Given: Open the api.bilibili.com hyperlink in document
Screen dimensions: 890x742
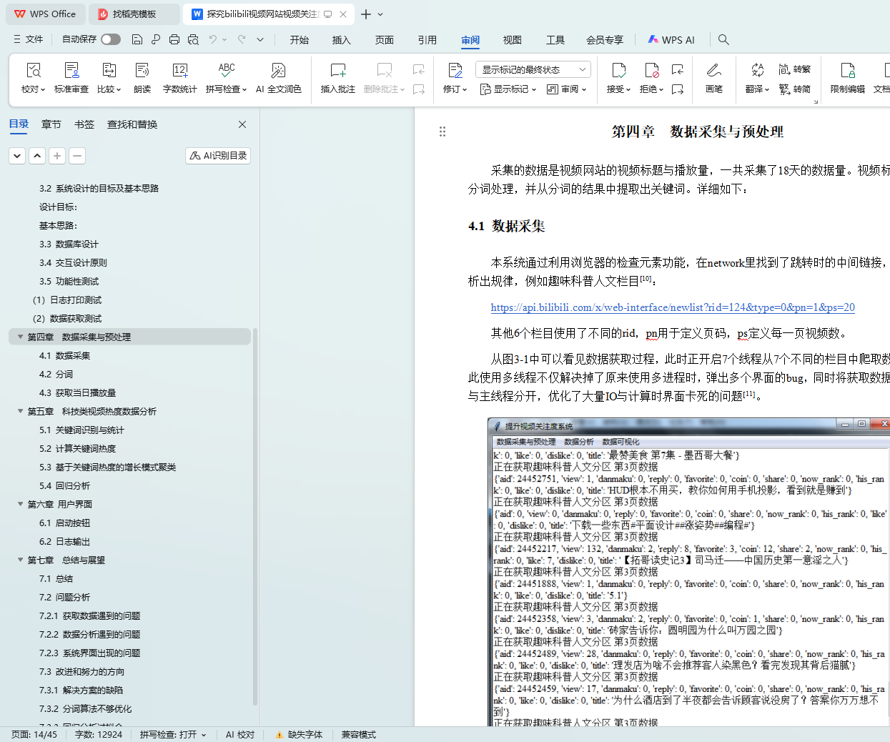Looking at the screenshot, I should coord(672,307).
